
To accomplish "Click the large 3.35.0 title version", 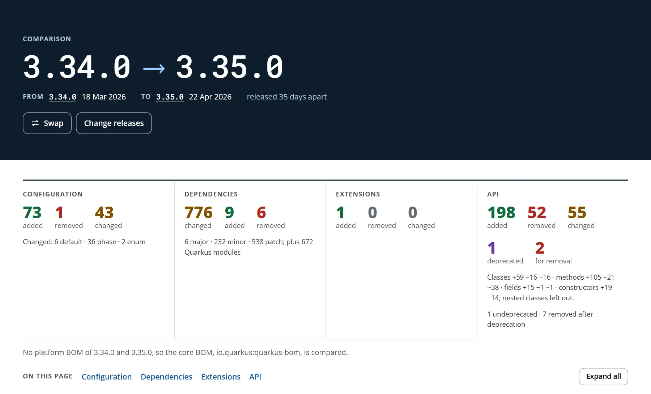I will click(230, 67).
